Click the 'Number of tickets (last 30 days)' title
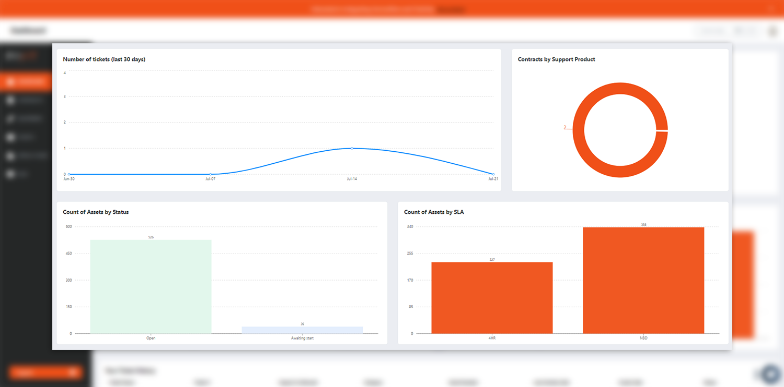 pos(104,59)
